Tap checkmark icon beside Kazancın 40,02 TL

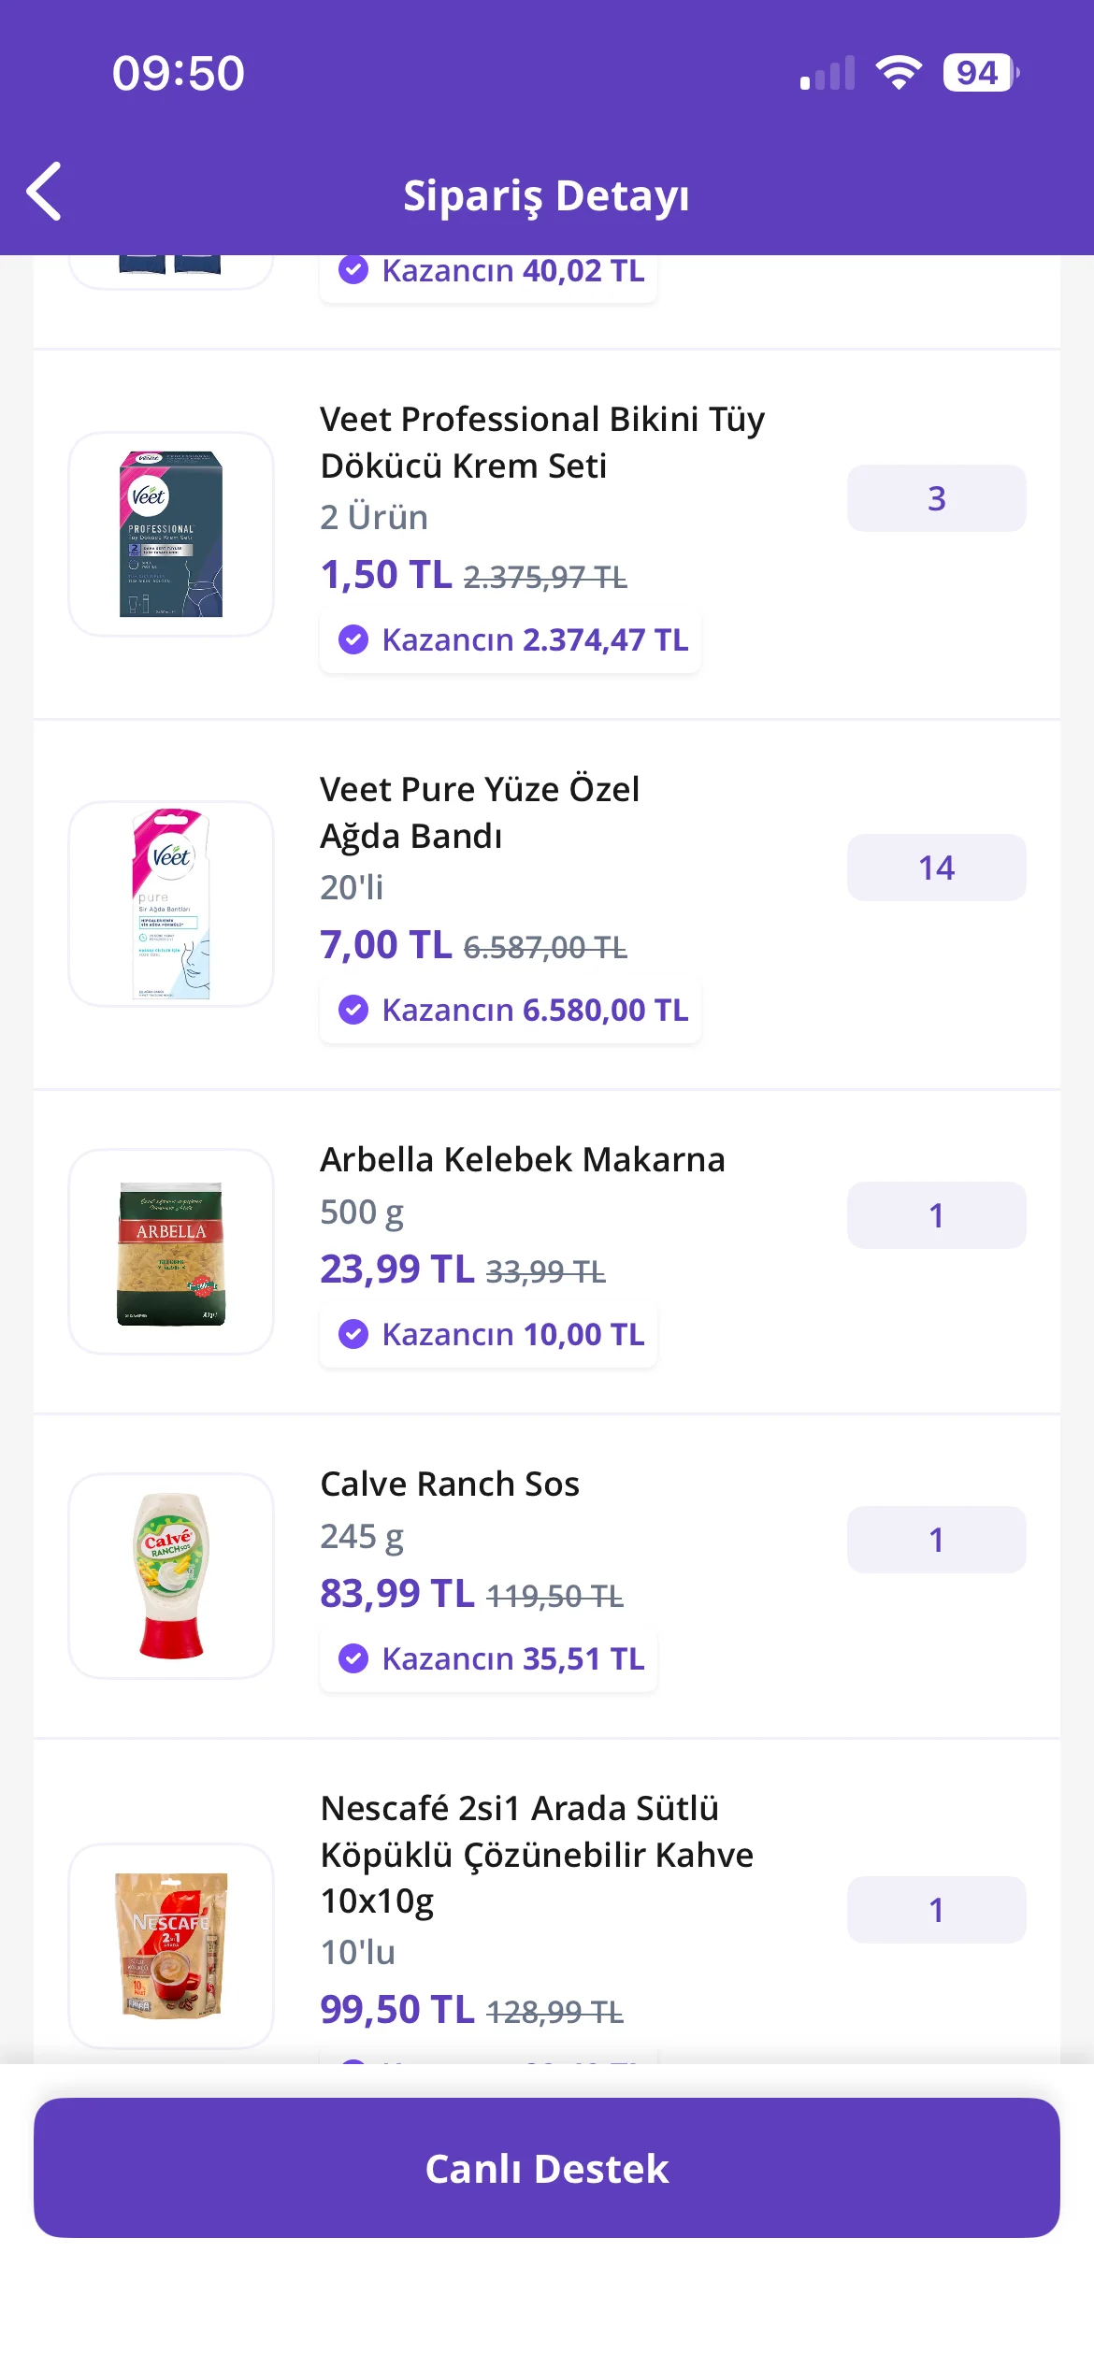(x=353, y=270)
